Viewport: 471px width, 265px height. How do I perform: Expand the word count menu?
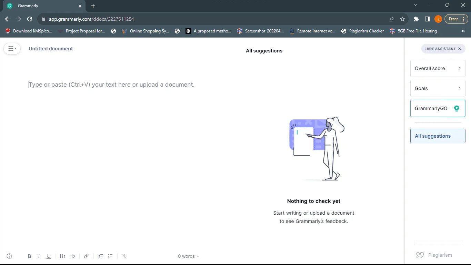click(188, 256)
